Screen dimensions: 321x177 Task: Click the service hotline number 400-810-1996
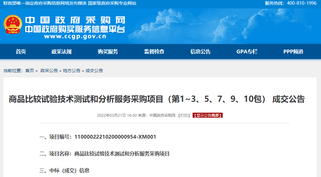[297, 3]
